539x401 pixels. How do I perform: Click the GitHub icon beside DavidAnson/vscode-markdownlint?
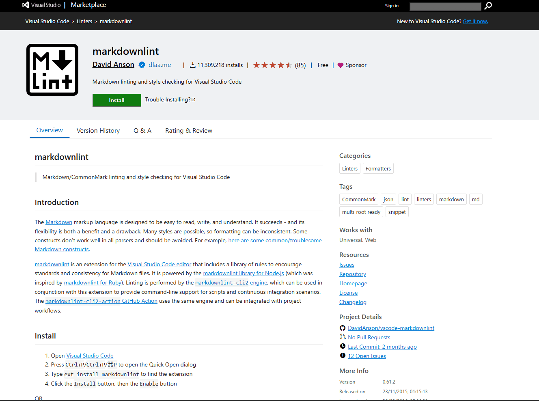343,328
